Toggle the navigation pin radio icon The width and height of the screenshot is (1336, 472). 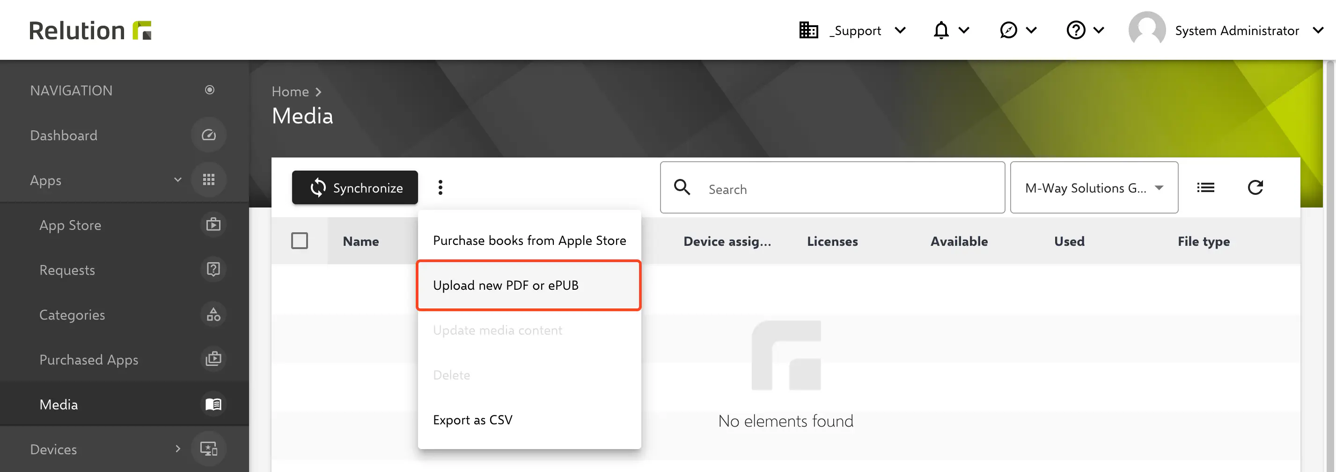point(210,90)
